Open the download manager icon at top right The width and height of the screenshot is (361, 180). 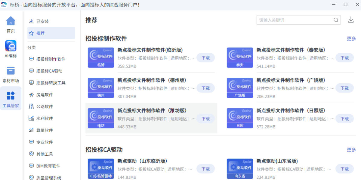350,20
